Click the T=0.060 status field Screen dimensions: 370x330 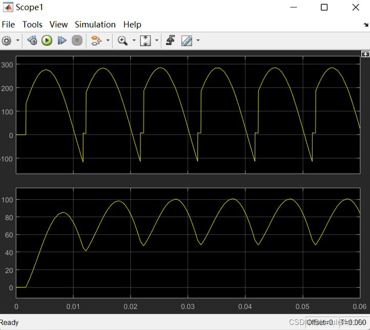coord(353,322)
